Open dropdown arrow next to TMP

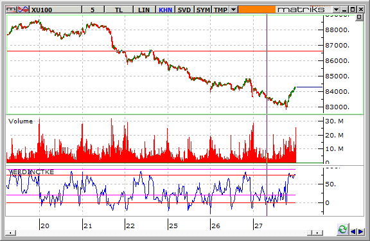point(234,10)
